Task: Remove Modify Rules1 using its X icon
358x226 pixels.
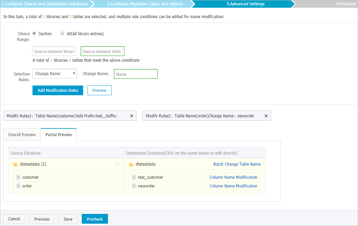Action: [x=131, y=116]
